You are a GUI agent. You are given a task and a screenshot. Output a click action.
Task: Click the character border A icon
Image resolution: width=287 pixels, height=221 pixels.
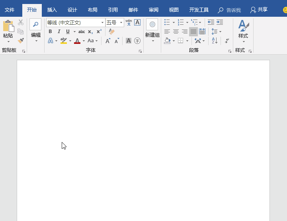coord(137,22)
